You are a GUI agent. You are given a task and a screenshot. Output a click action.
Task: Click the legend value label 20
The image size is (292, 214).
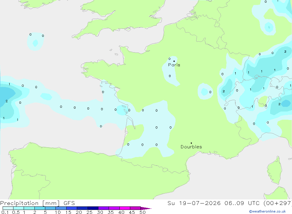(79, 212)
